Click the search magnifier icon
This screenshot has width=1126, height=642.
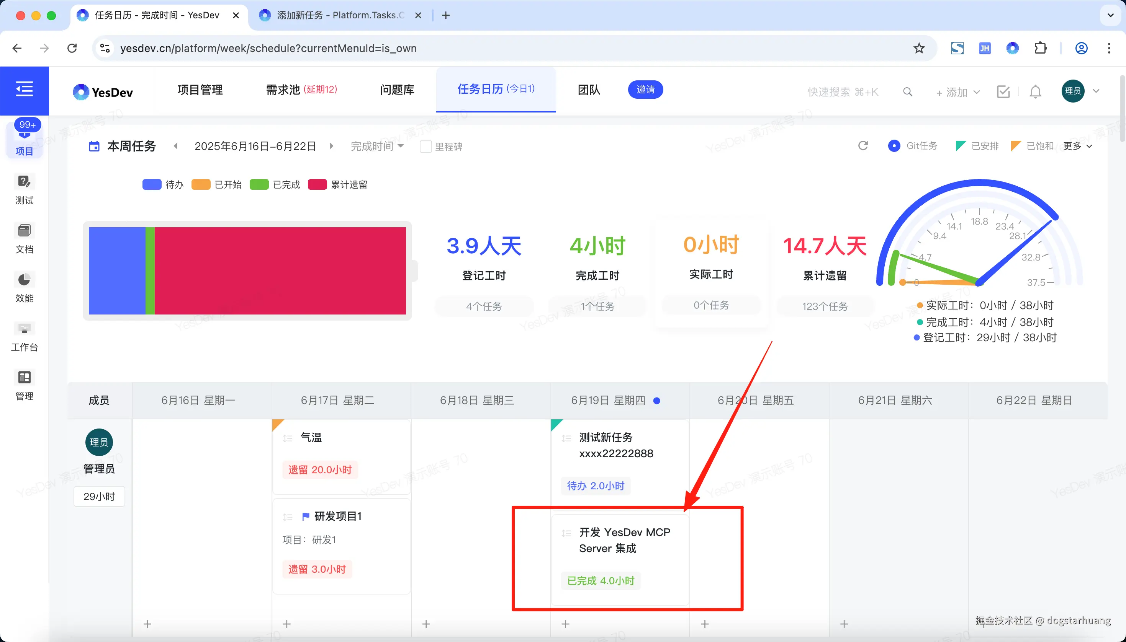tap(908, 92)
